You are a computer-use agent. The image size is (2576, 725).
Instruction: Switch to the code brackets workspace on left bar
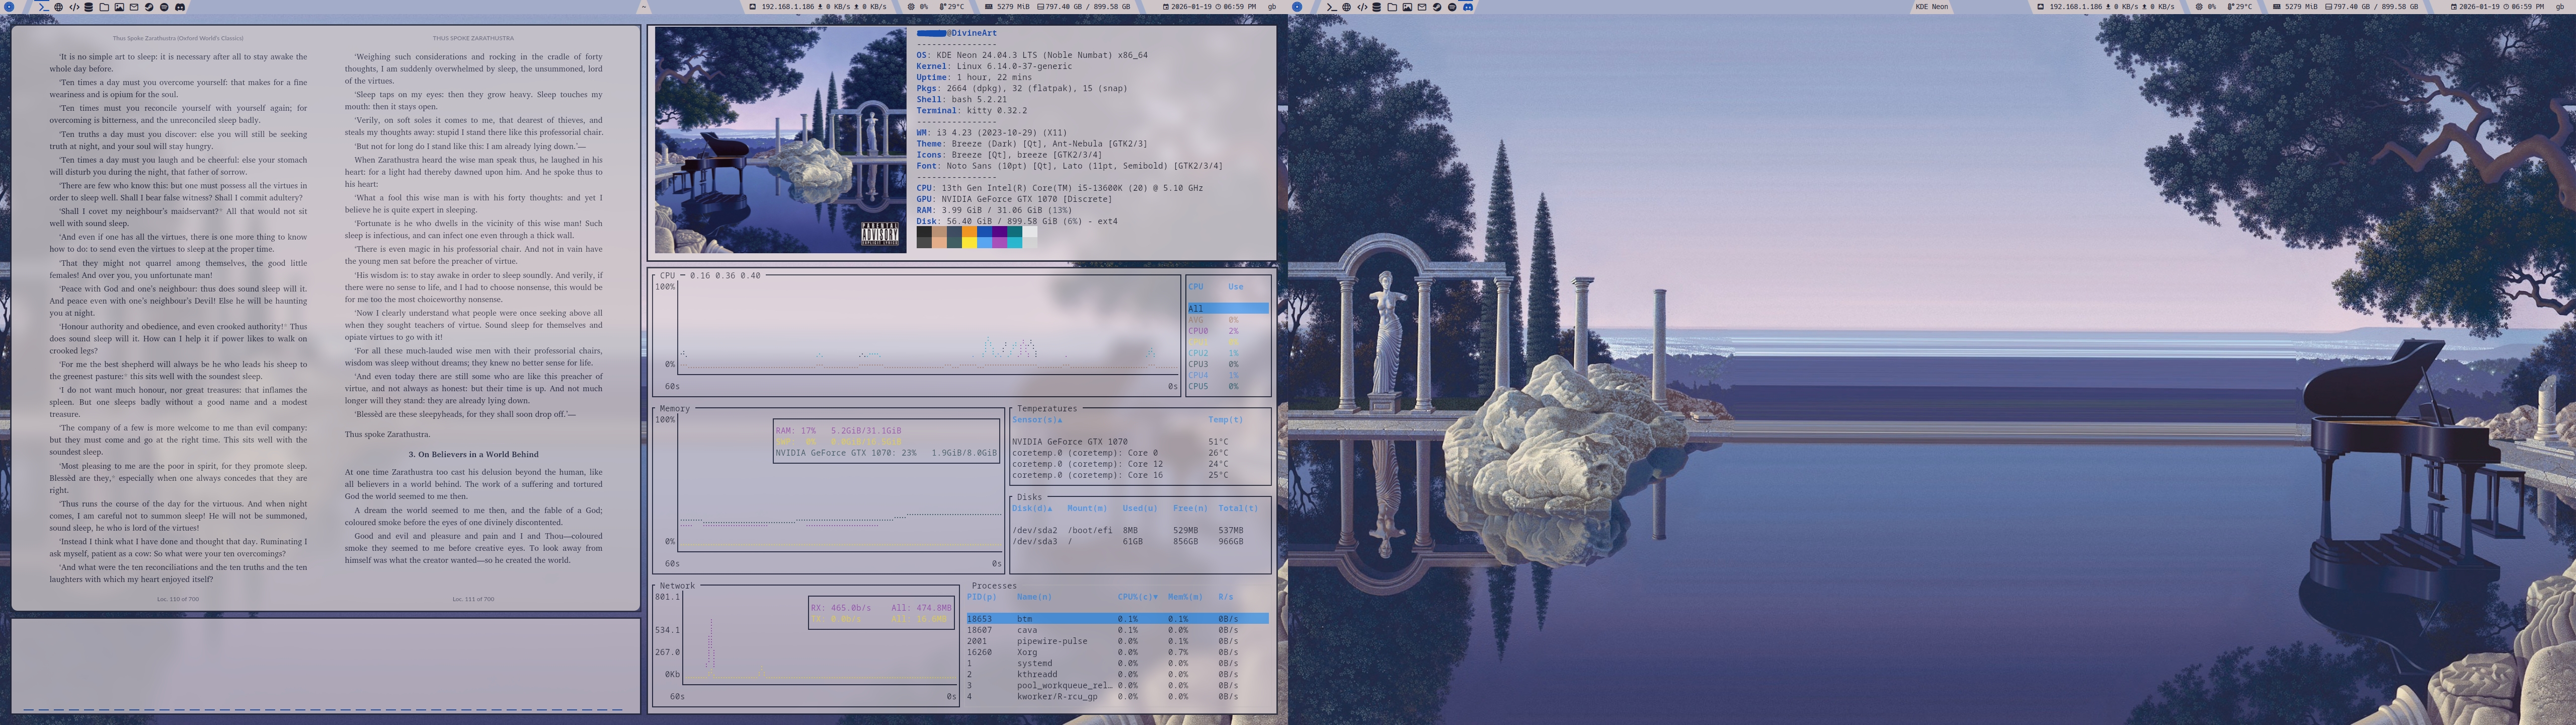click(74, 7)
